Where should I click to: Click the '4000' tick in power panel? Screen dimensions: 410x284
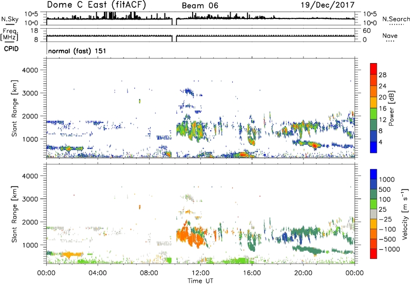[30, 70]
